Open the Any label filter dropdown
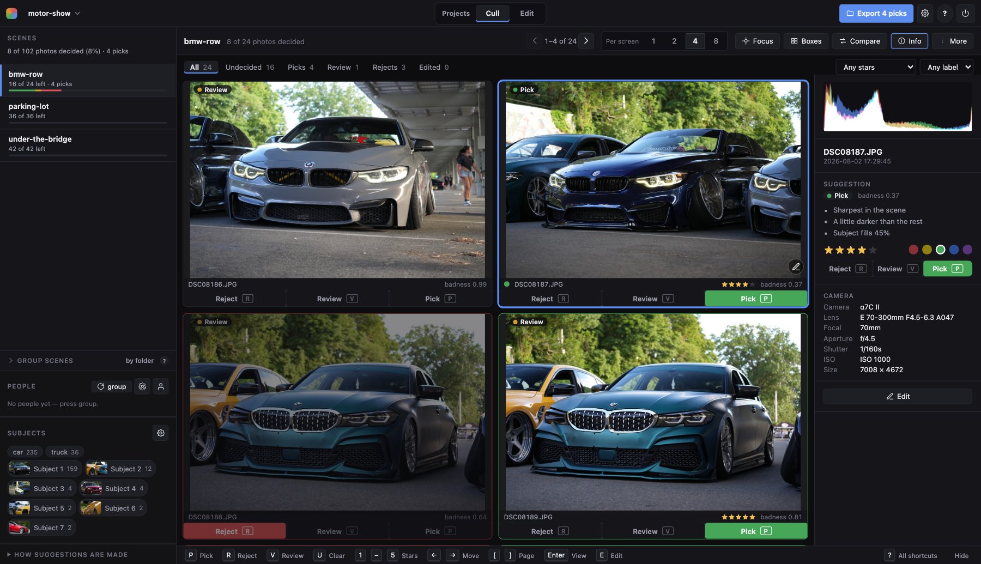 click(947, 67)
